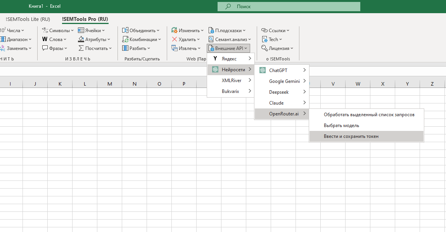Expand the Семант.анализ dropdown
The height and width of the screenshot is (232, 446).
pyautogui.click(x=230, y=39)
